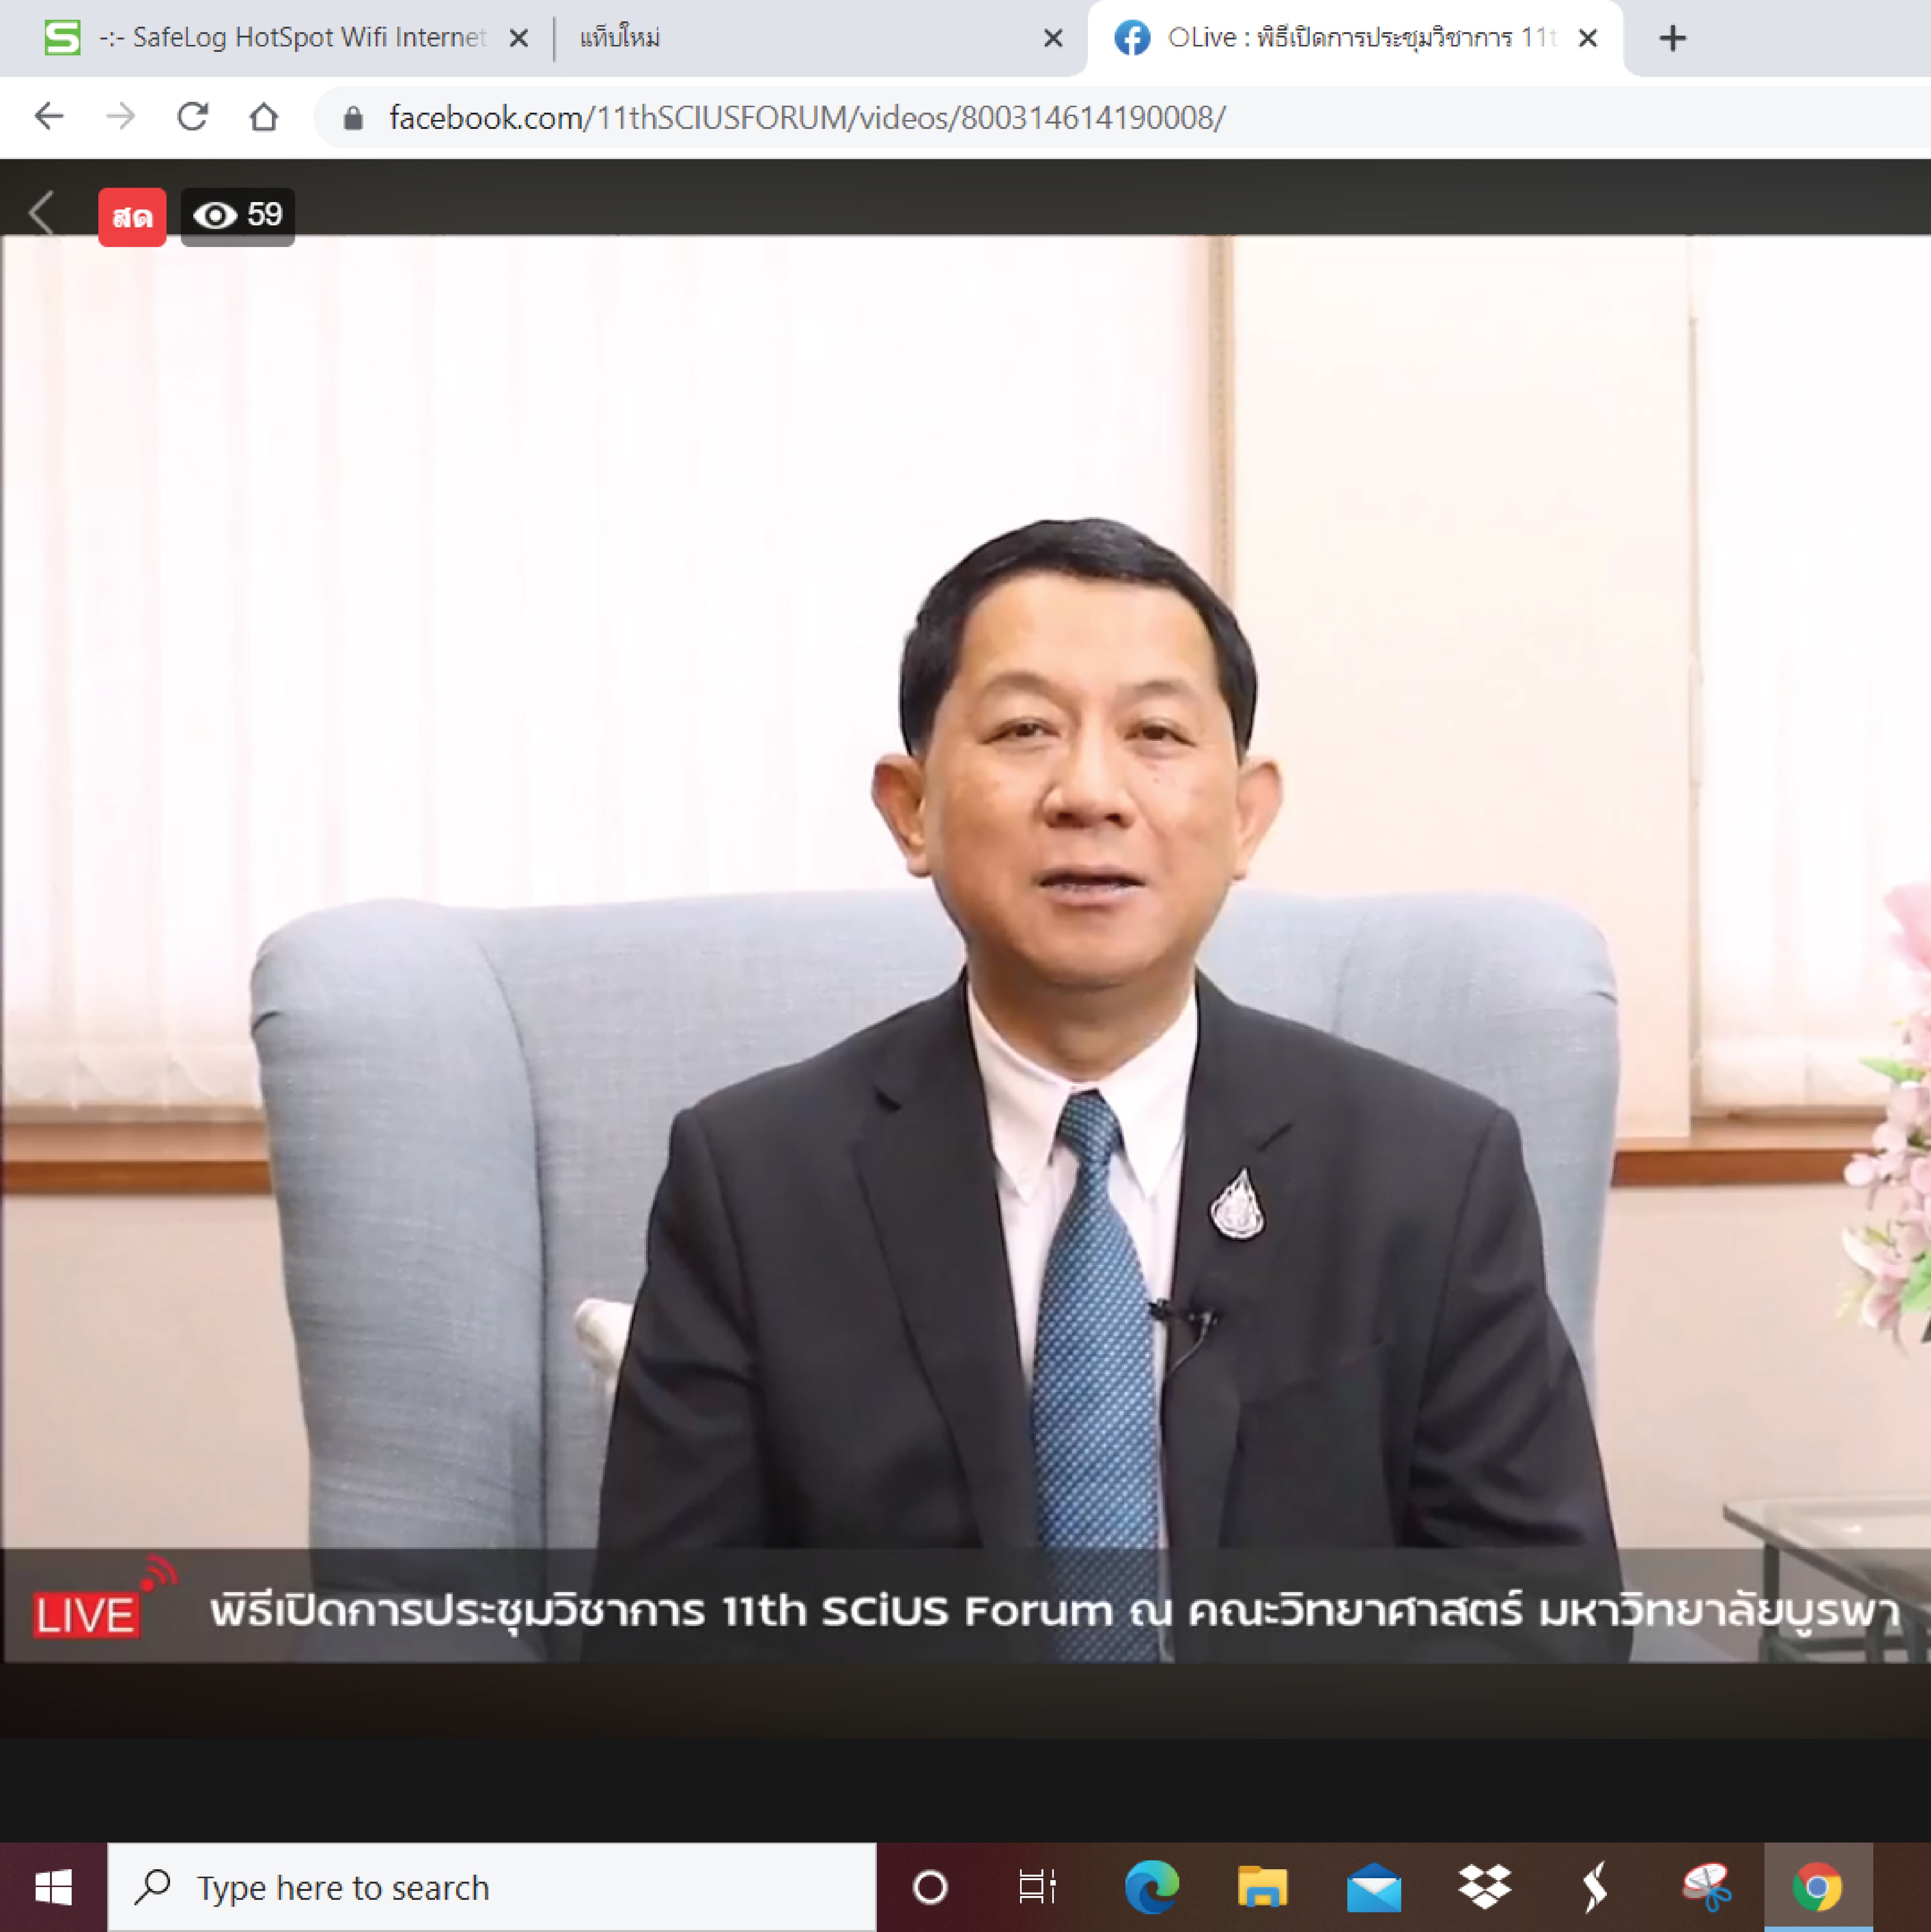Close the SafeLog HotSpot tab
Image resolution: width=1931 pixels, height=1932 pixels.
point(518,38)
